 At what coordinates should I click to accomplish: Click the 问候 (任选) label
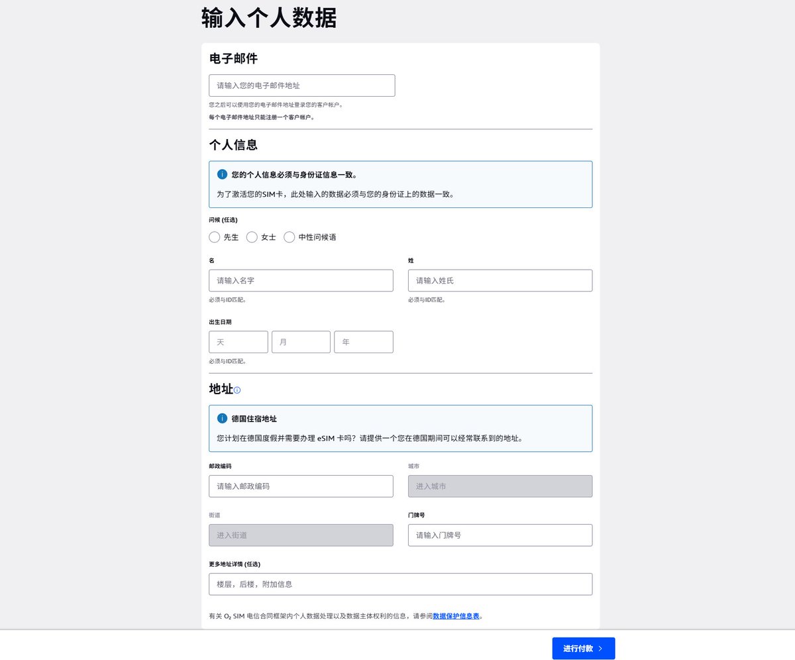pos(223,220)
